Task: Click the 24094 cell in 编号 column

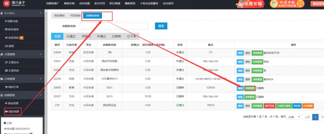Action: 57,53
